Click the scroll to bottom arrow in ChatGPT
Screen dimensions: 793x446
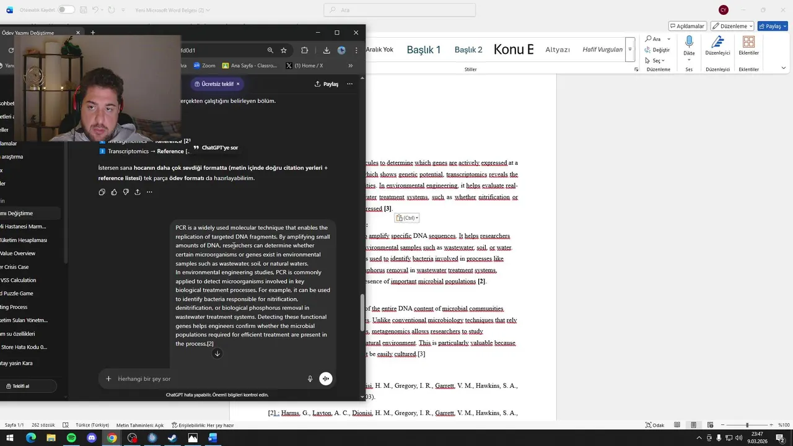pyautogui.click(x=217, y=354)
